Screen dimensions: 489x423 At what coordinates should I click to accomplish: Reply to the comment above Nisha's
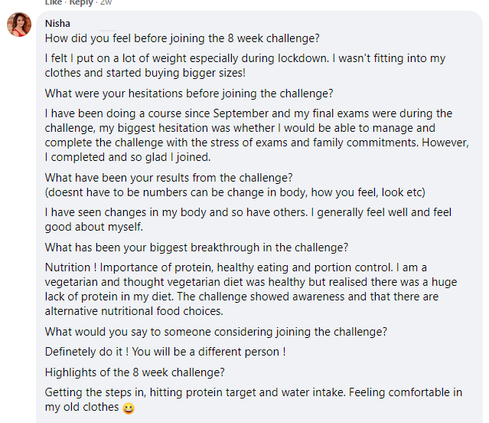(x=81, y=2)
